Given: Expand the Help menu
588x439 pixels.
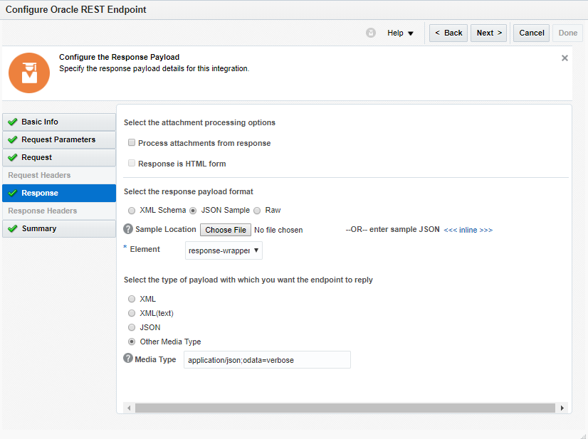Looking at the screenshot, I should (400, 33).
